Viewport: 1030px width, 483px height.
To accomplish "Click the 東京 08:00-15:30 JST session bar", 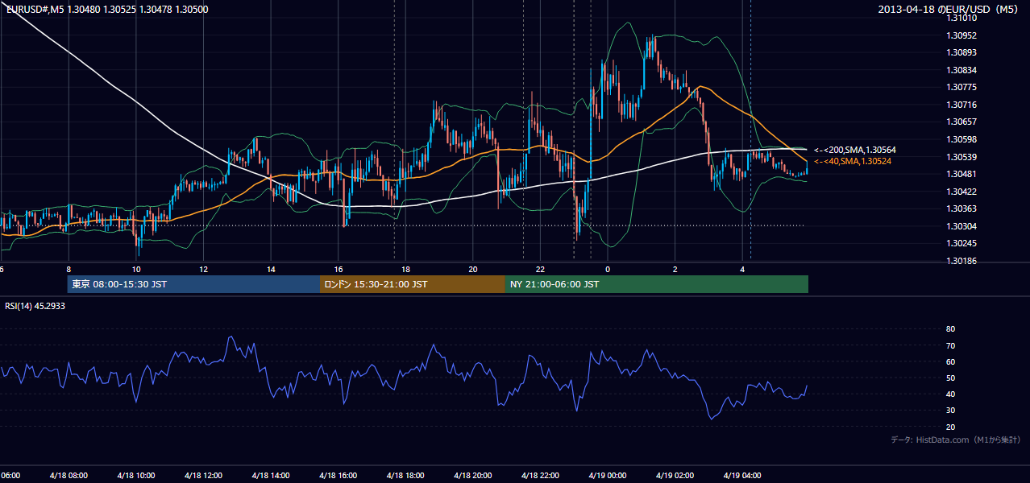I will [193, 284].
